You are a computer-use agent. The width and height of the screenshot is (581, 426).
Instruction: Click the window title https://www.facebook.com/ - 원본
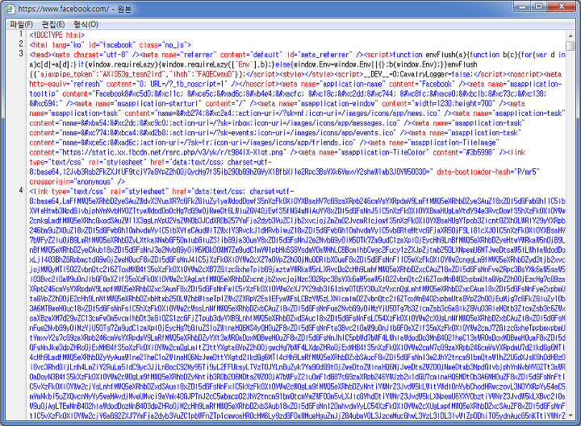coord(74,9)
